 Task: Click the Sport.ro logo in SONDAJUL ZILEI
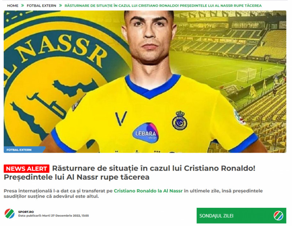click(278, 216)
